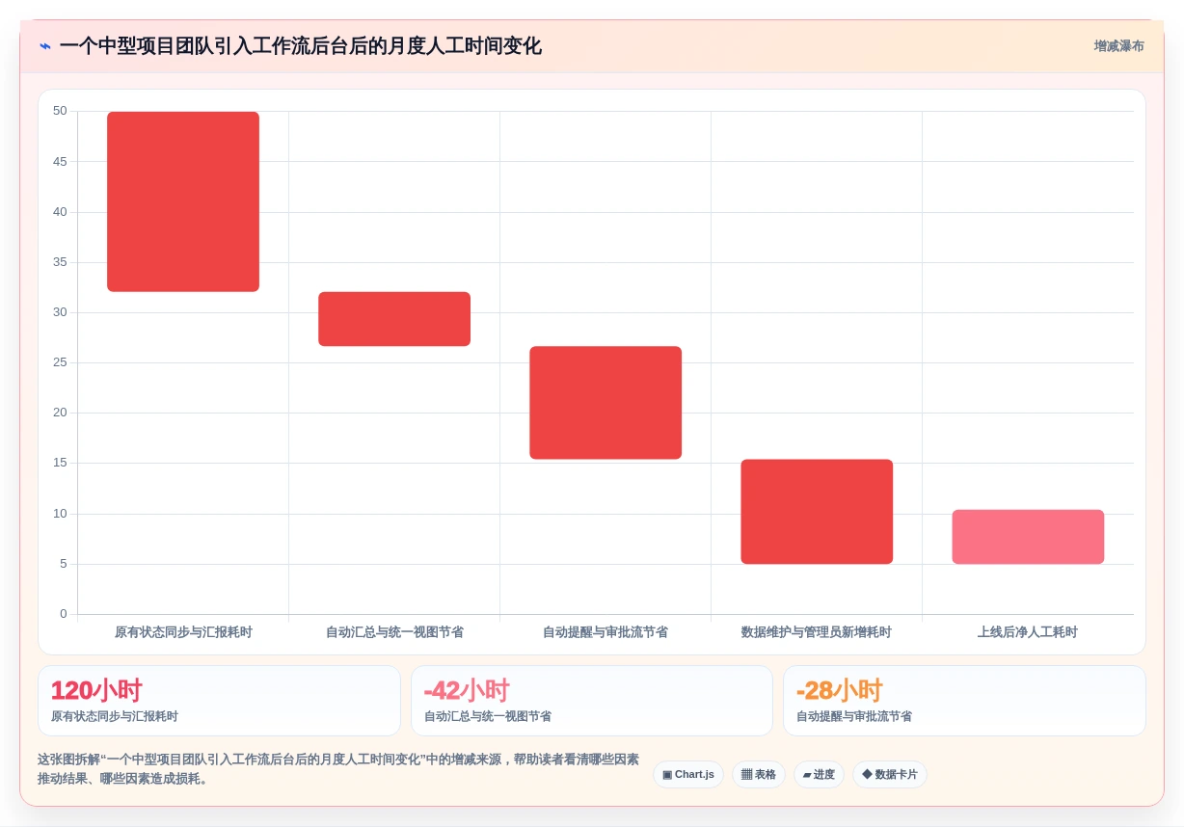
Task: Click the 表格 tag chip
Action: pyautogui.click(x=759, y=775)
